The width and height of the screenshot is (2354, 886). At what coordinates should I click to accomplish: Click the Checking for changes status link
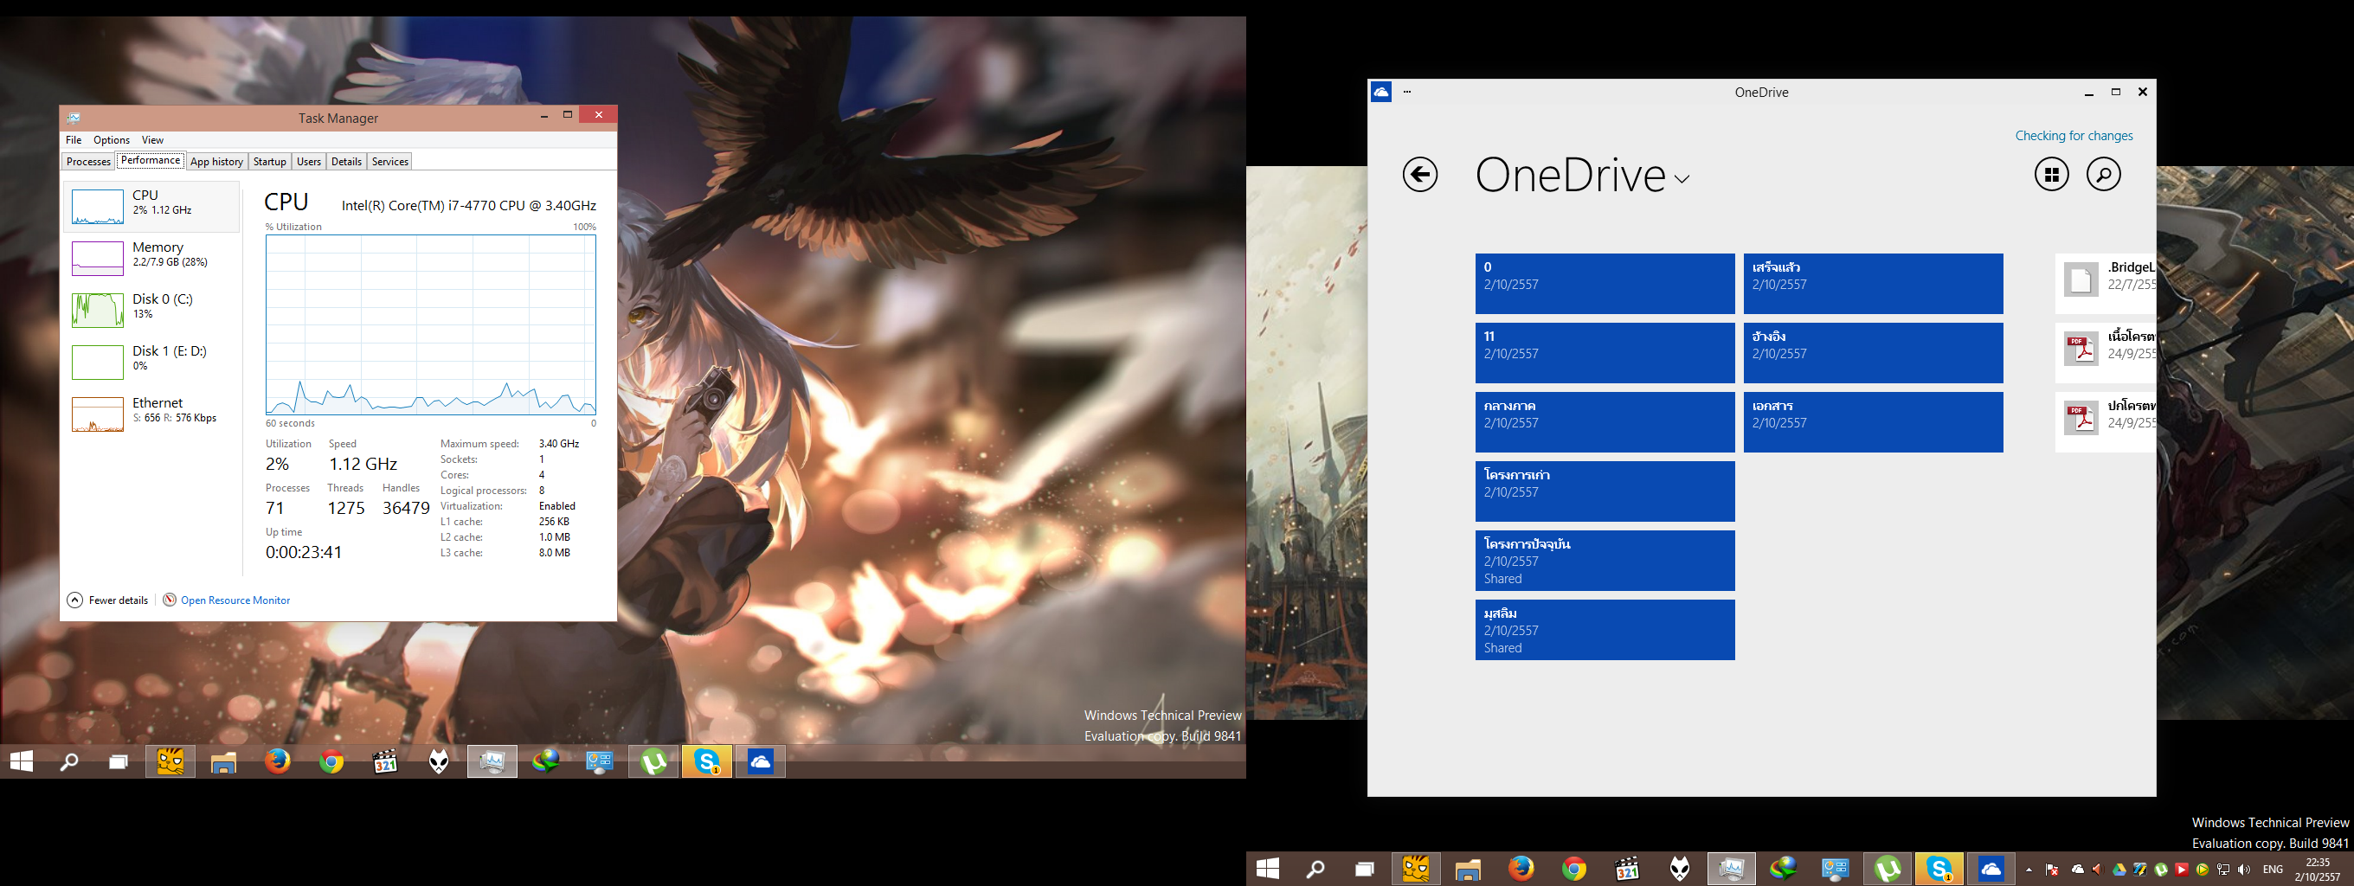[2074, 135]
